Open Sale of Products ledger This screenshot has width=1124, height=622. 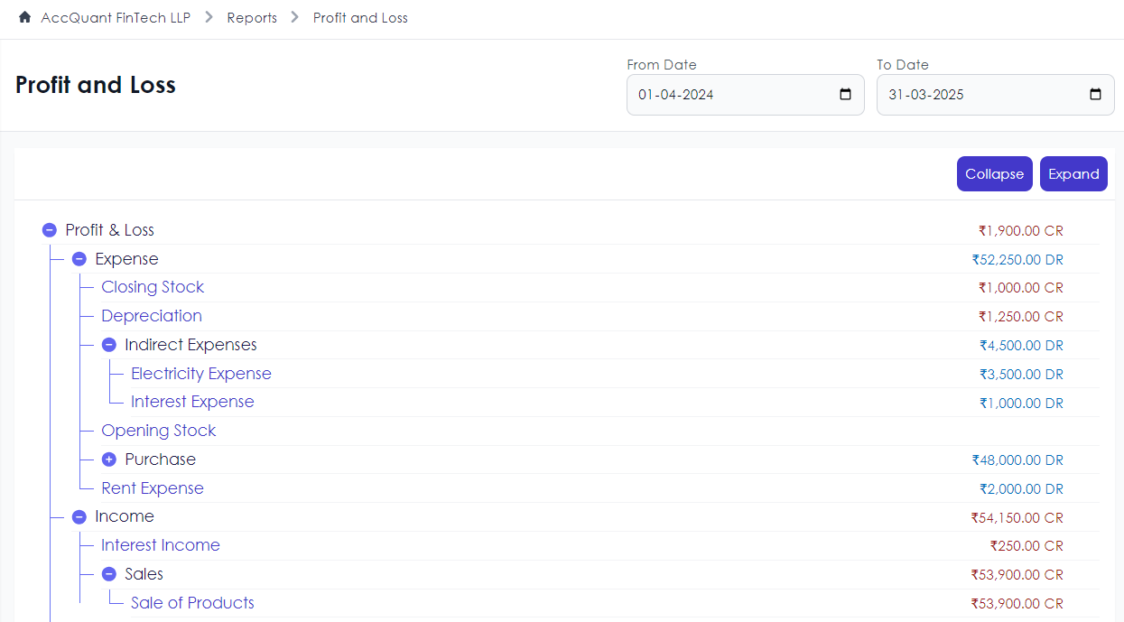[192, 603]
